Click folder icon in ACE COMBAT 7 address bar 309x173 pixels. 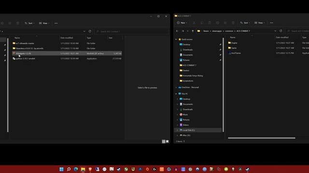tap(198, 31)
